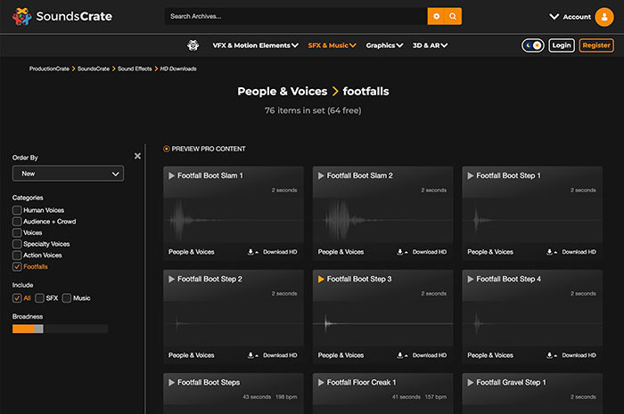
Task: Check the Human Voices category
Action: click(x=17, y=210)
